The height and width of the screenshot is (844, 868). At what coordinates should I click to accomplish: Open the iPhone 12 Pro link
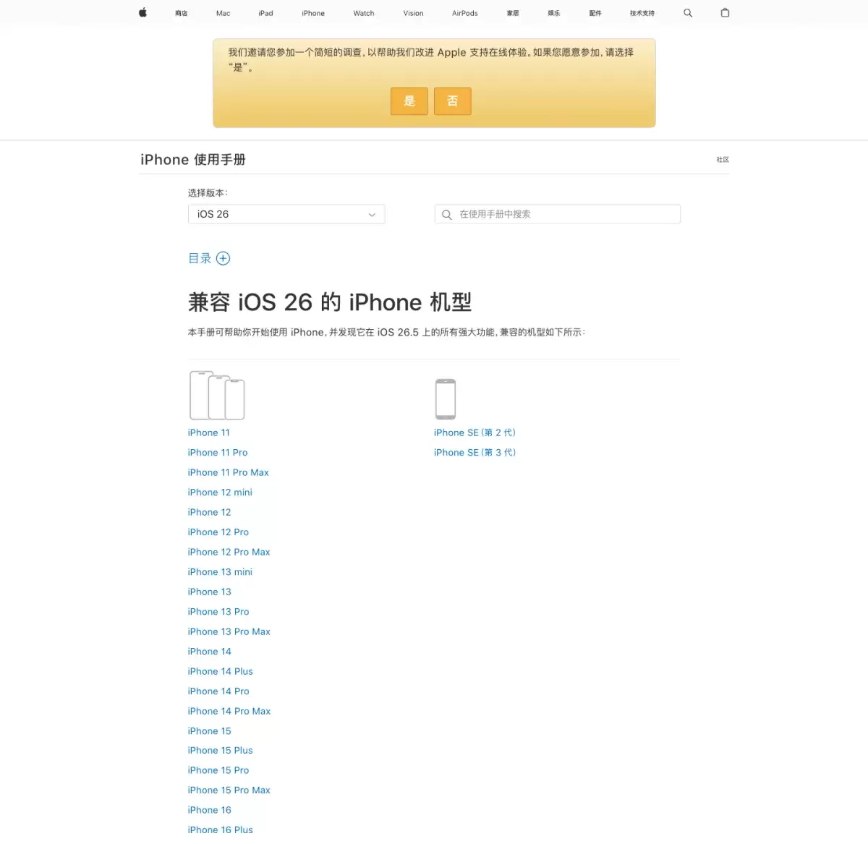coord(218,532)
